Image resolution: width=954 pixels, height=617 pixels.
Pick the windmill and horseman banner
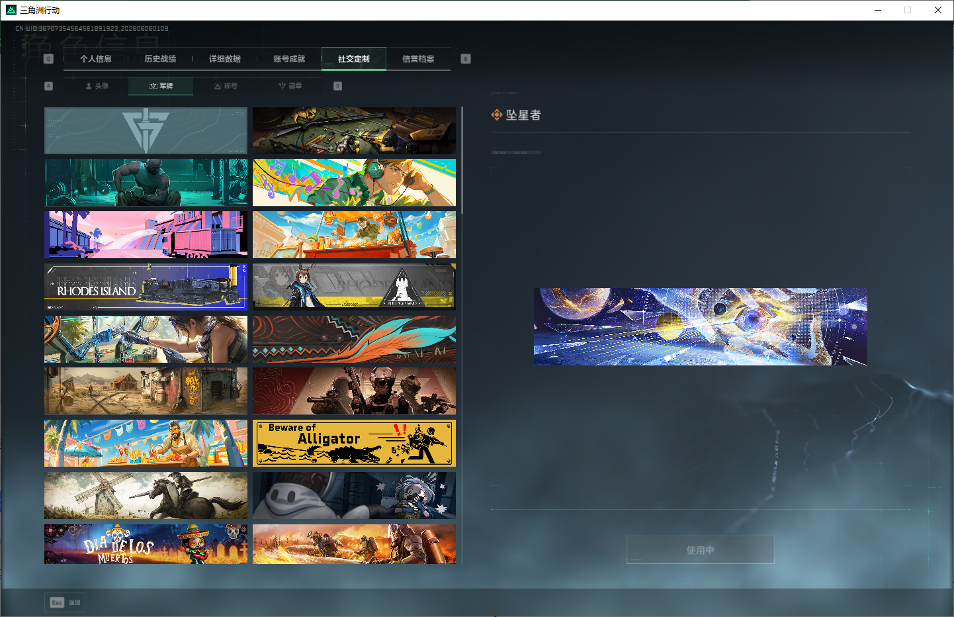pos(146,495)
